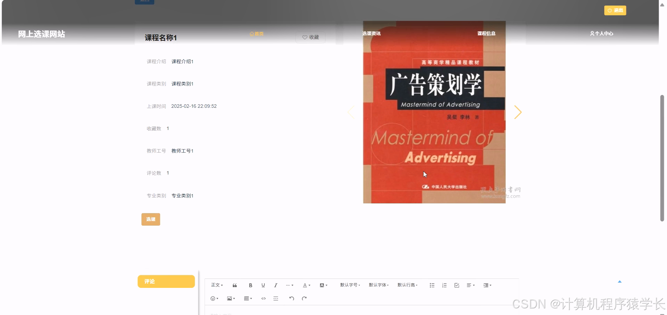Click the 选课 course enrollment button
The height and width of the screenshot is (315, 667).
point(150,219)
